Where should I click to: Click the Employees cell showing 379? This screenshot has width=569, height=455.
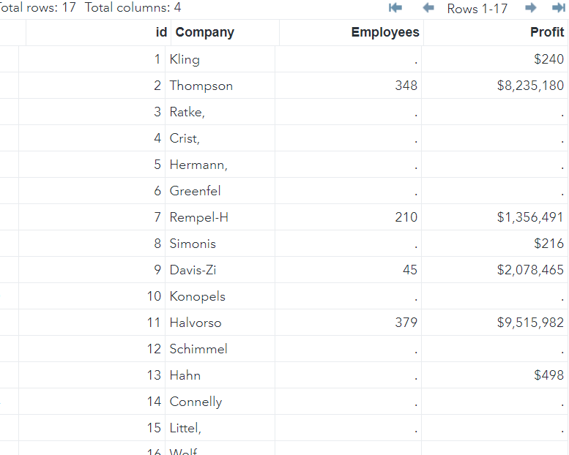406,323
